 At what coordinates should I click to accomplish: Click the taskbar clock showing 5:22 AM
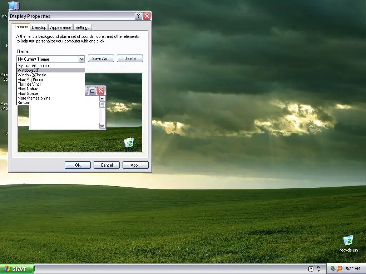point(353,269)
